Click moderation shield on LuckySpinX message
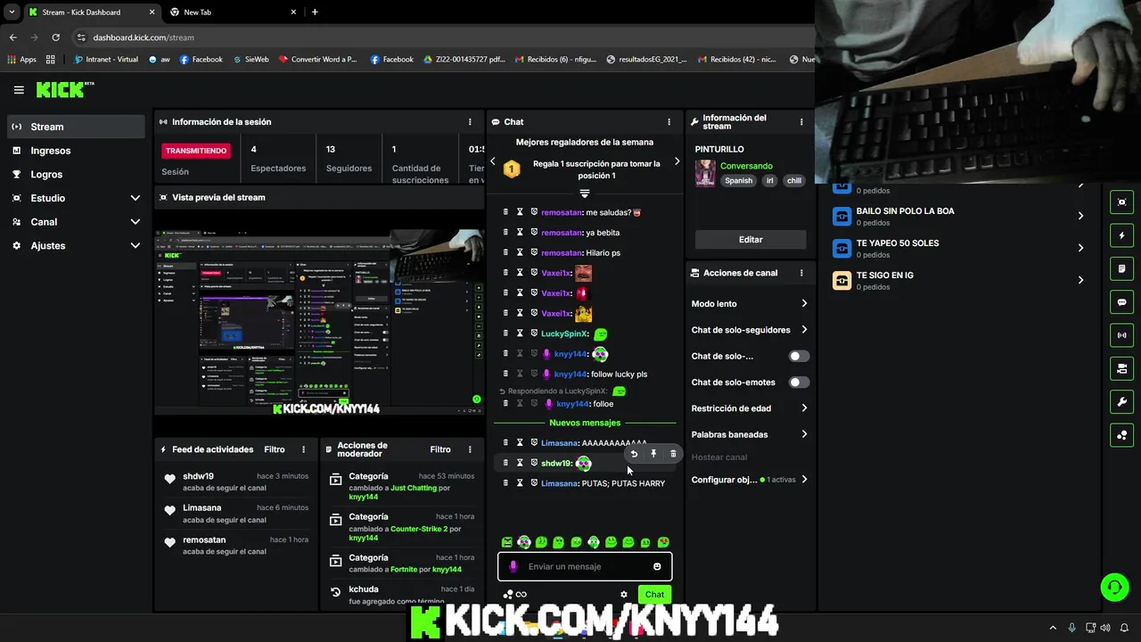The height and width of the screenshot is (642, 1141). [534, 333]
